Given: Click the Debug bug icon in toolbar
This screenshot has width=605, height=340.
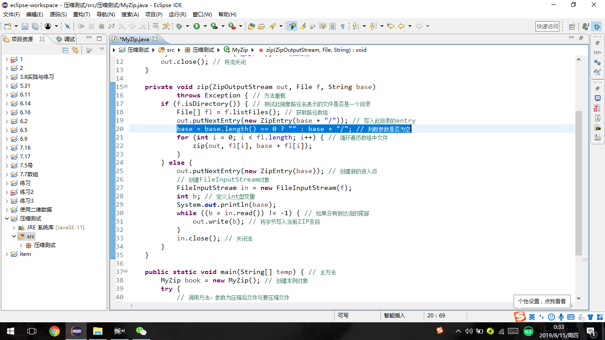Looking at the screenshot, I should pos(179,26).
